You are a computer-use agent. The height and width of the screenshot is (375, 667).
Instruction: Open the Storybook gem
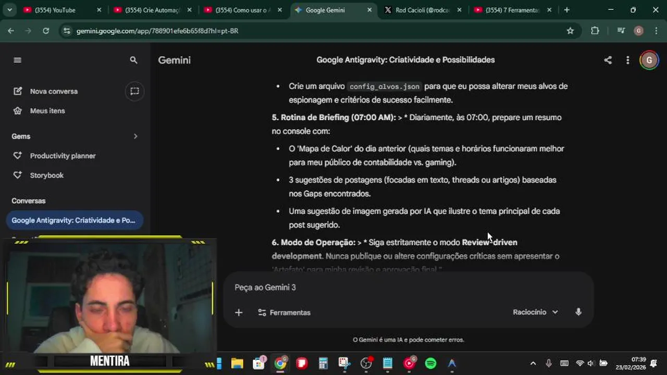[47, 176]
